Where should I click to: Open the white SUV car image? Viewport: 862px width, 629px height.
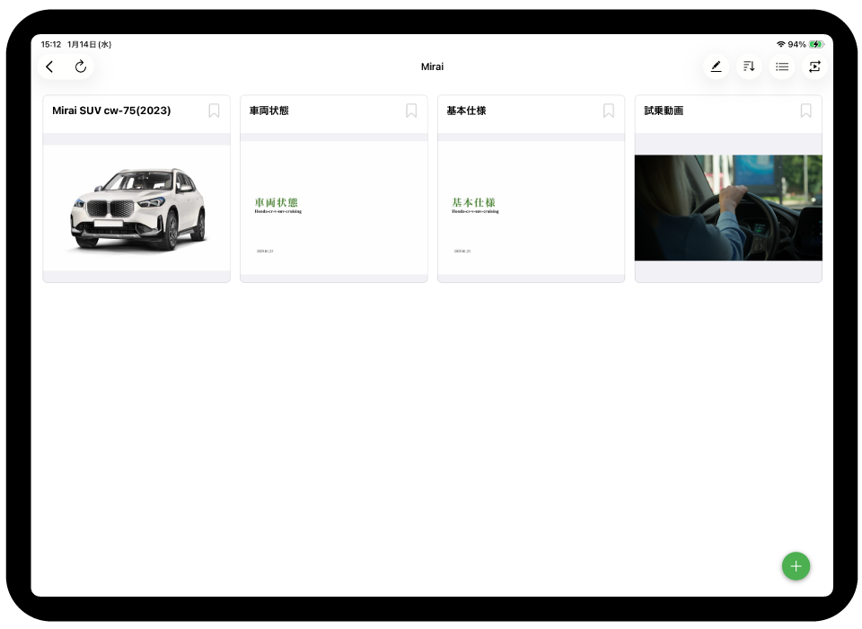(x=136, y=208)
